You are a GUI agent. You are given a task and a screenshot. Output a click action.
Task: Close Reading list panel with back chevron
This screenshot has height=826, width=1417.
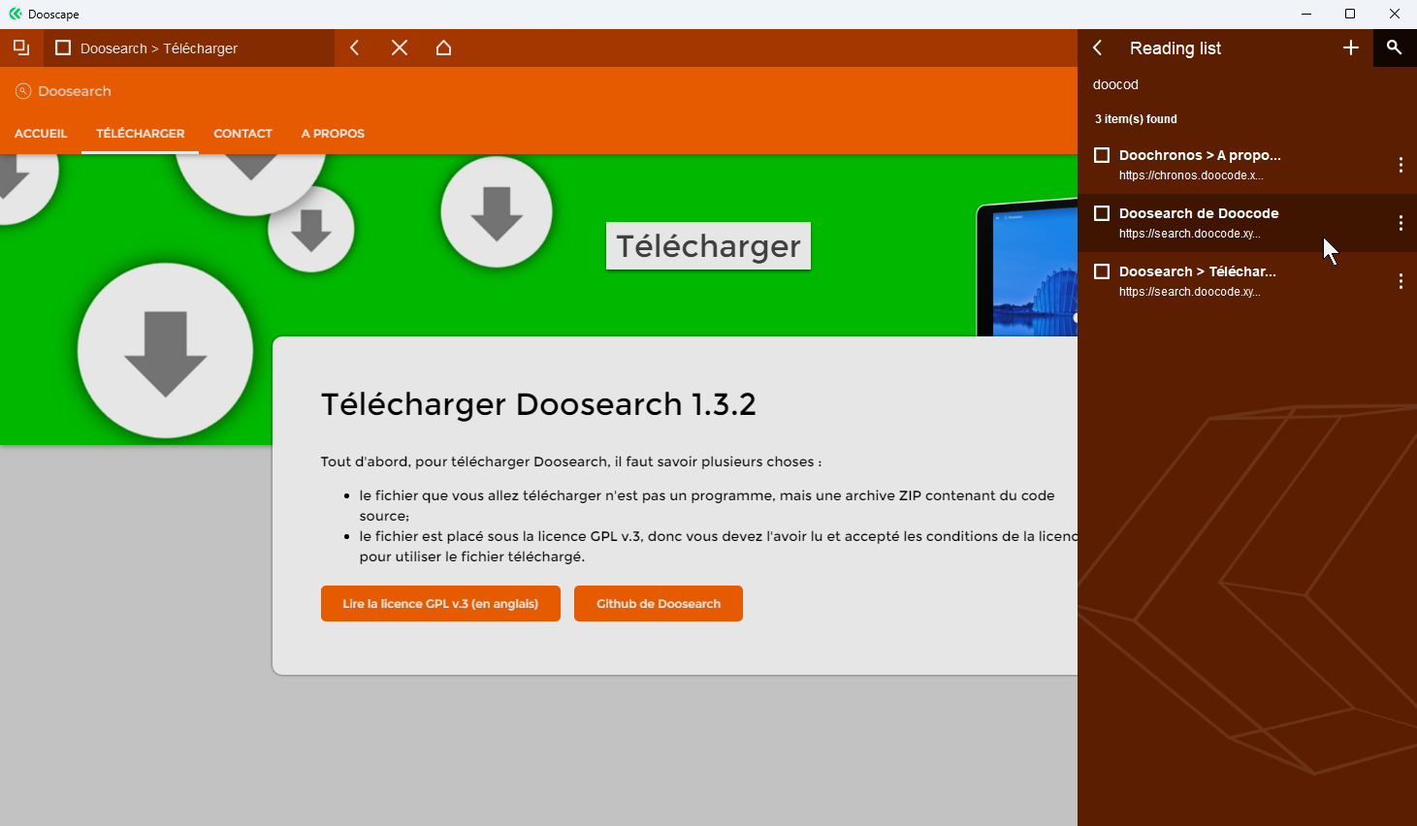[1098, 48]
